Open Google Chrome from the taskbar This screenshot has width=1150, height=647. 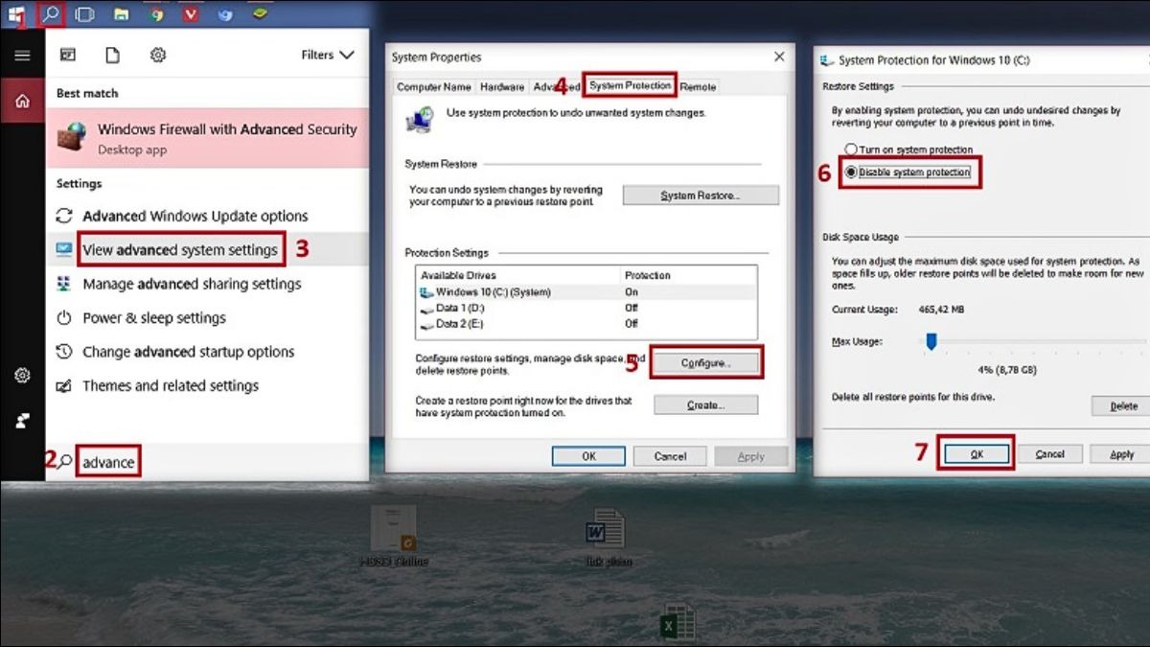[156, 14]
